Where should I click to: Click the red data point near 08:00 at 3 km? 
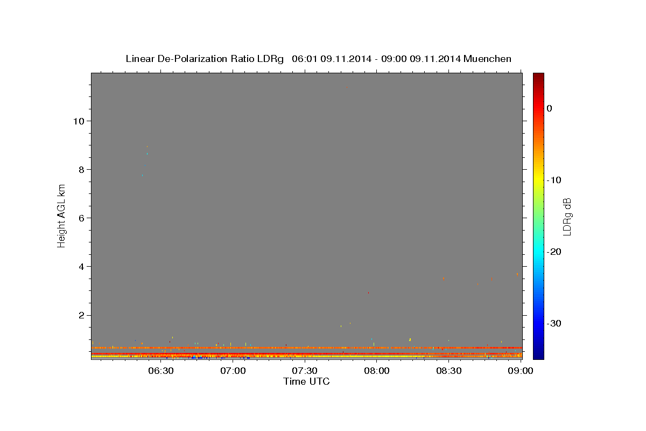(368, 293)
